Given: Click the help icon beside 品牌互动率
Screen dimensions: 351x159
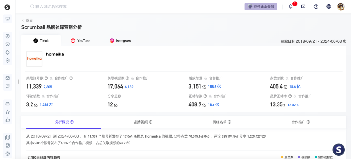Looking at the screenshot, I should tap(290, 96).
